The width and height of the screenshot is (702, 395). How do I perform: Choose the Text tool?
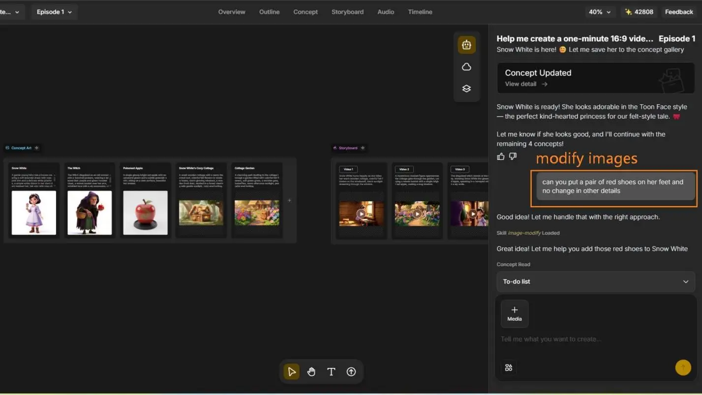coord(331,371)
